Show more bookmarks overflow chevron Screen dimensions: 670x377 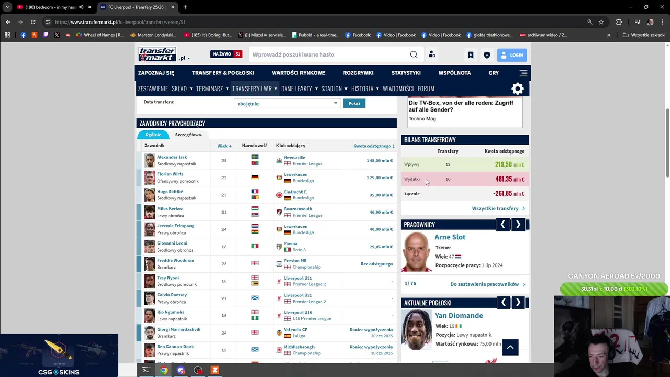[609, 35]
